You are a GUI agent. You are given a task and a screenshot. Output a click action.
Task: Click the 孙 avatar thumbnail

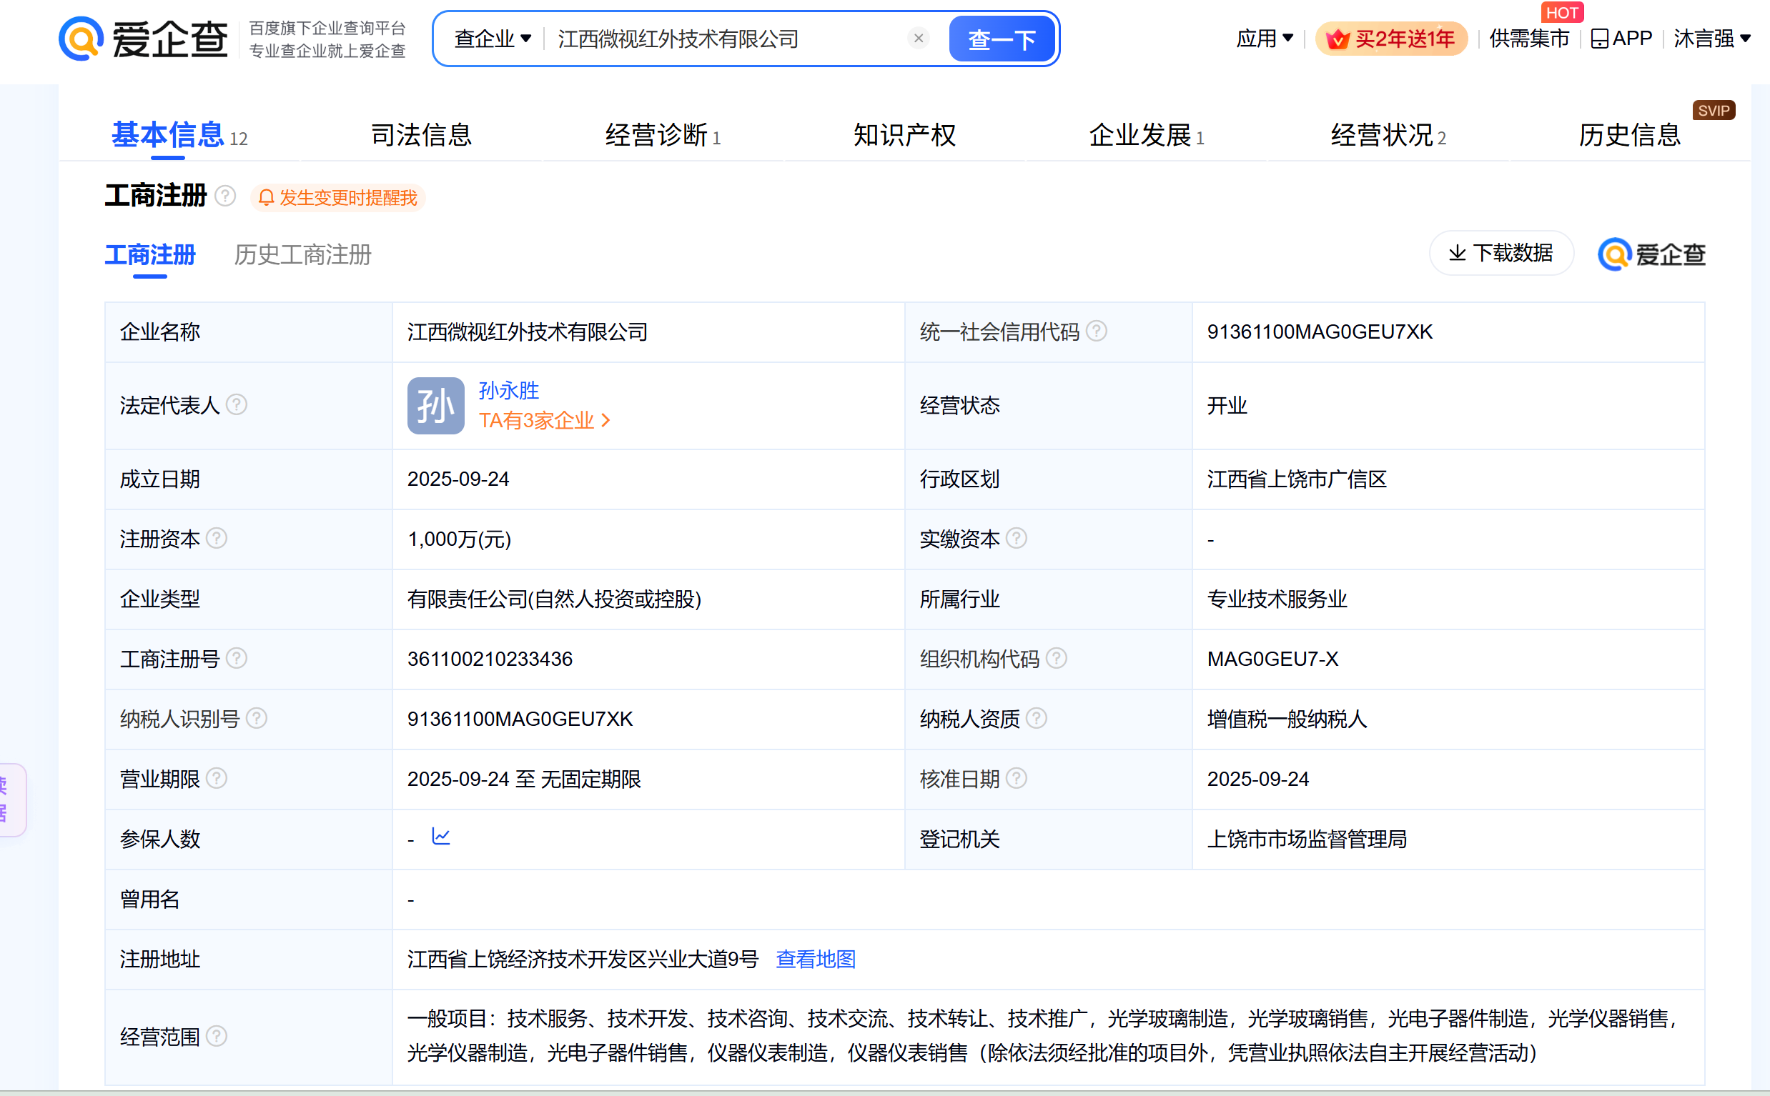coord(435,405)
